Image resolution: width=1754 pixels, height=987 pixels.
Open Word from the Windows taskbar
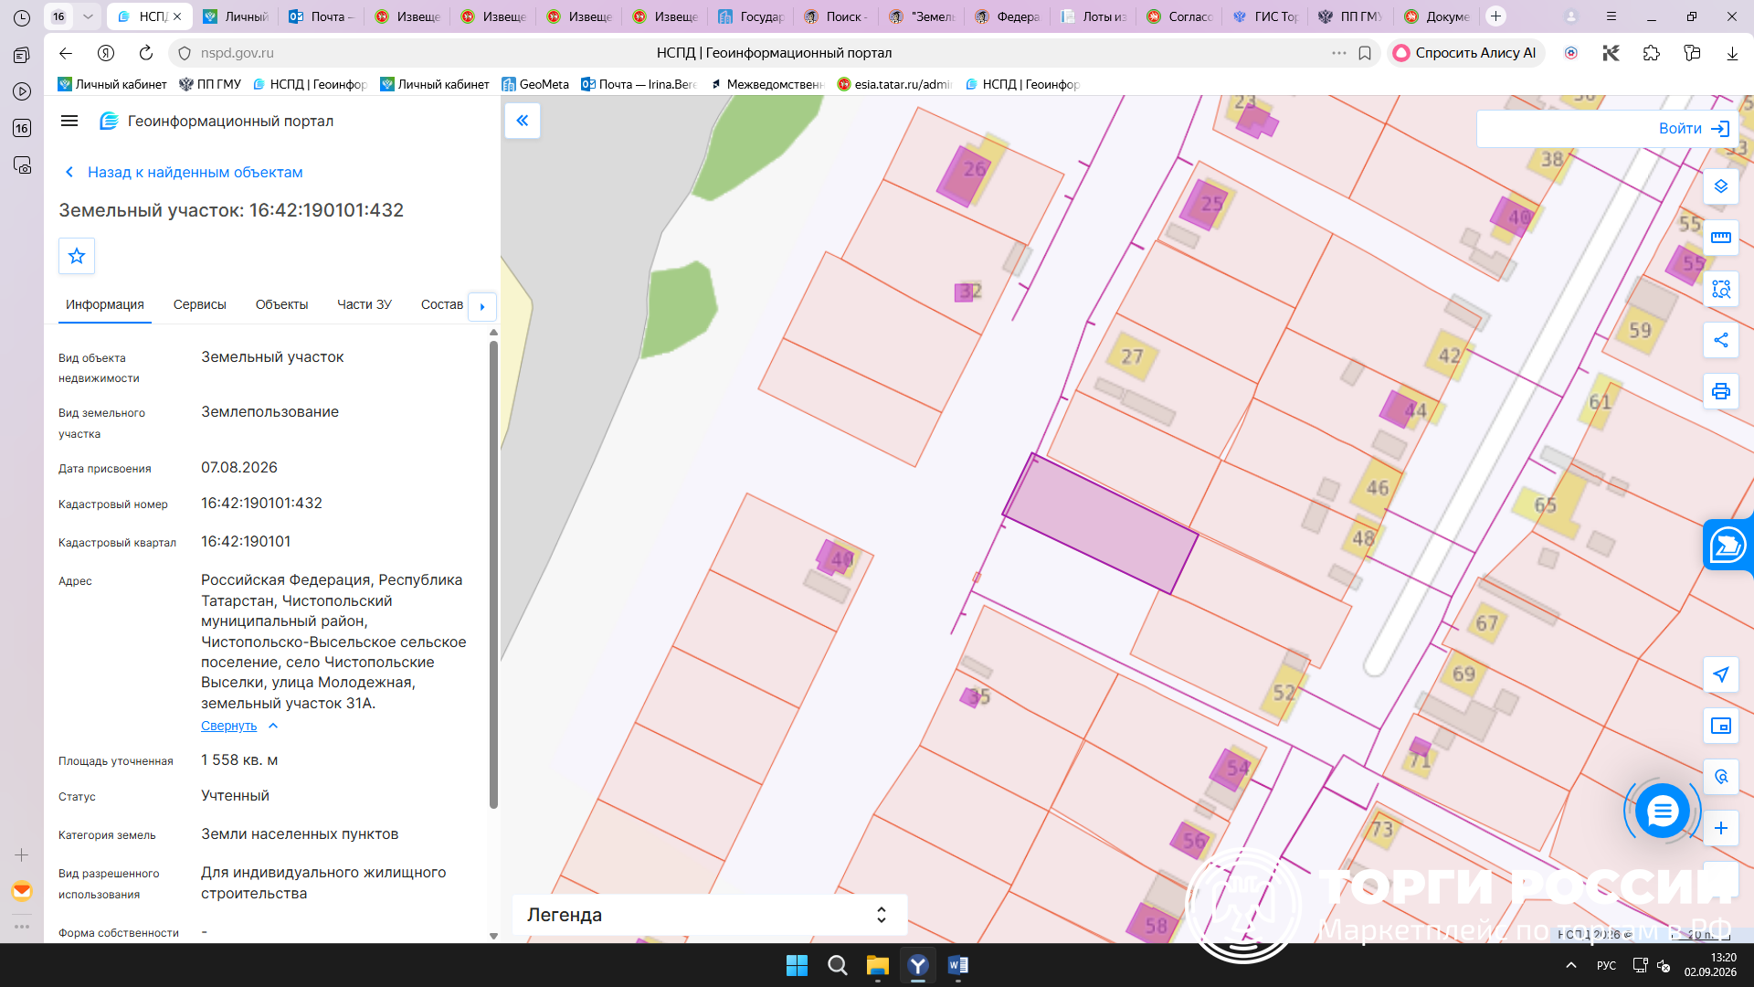(x=958, y=965)
